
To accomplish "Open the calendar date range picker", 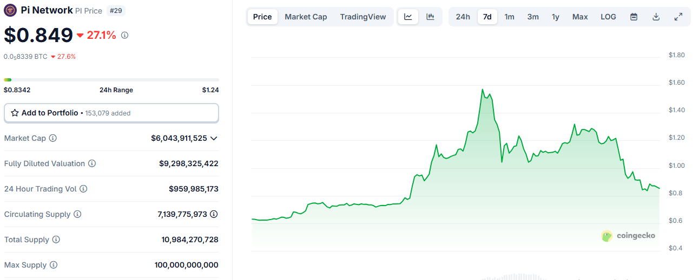I will pos(634,17).
